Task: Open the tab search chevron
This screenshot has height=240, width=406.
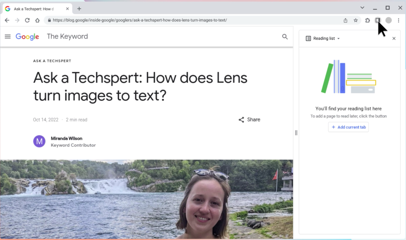Action: [x=362, y=8]
